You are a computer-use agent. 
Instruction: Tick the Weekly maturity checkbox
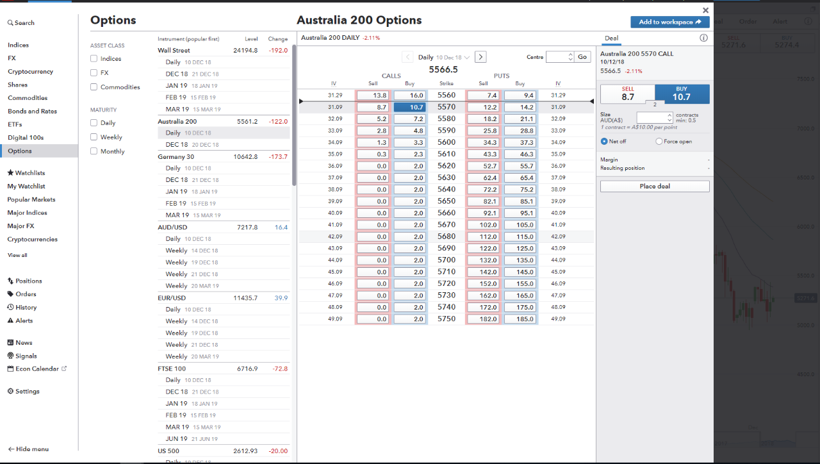(94, 137)
